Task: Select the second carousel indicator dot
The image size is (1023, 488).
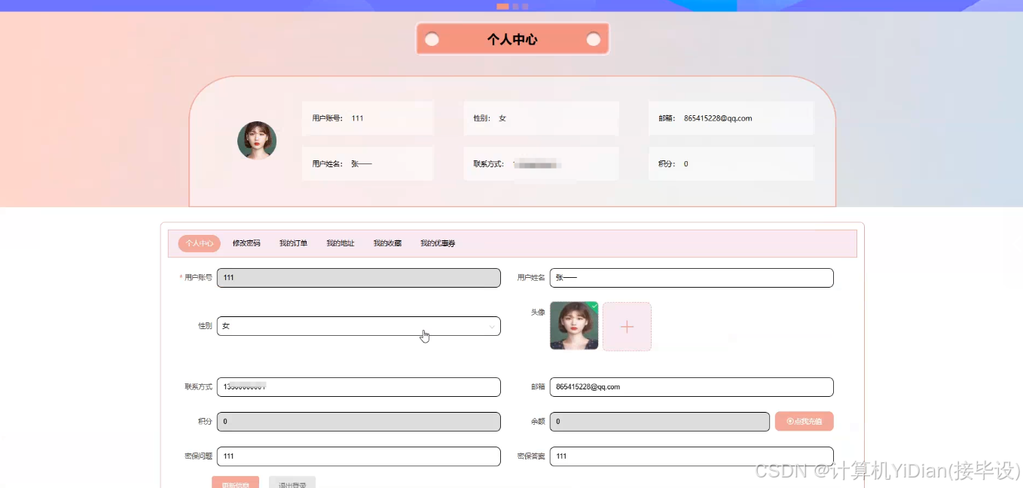Action: pos(515,6)
